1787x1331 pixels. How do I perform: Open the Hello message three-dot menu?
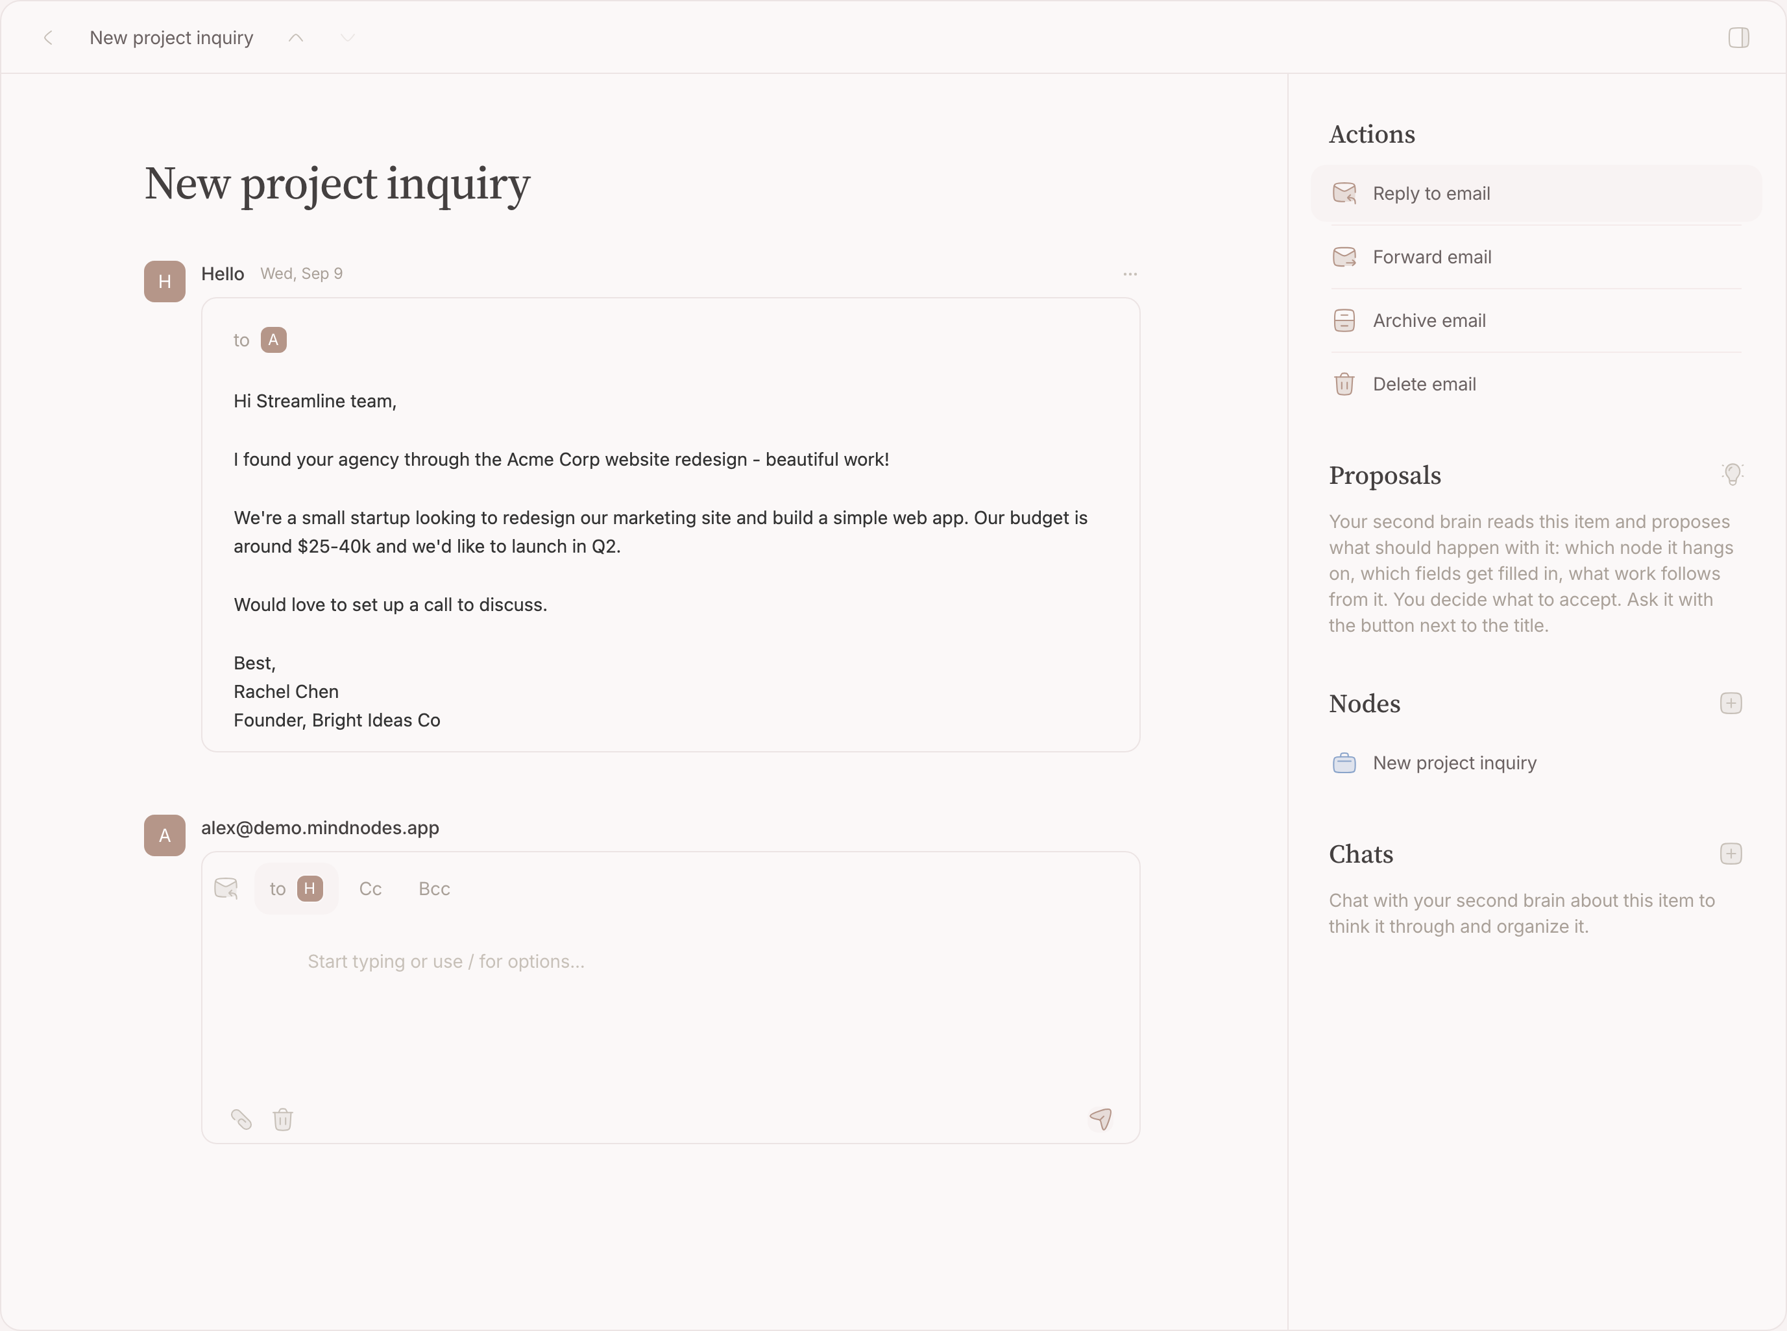[x=1130, y=275]
